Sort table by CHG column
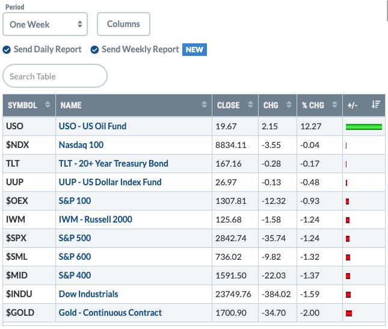The height and width of the screenshot is (329, 388). click(277, 105)
